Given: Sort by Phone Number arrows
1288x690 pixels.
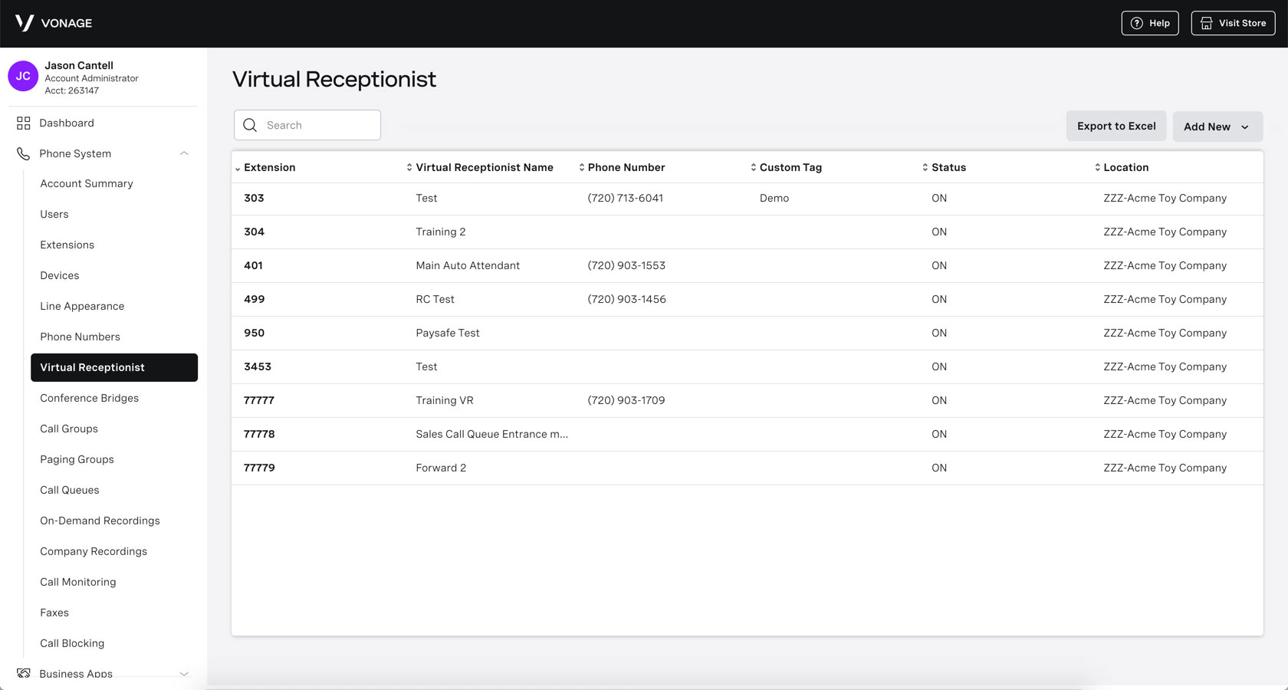Looking at the screenshot, I should 582,167.
